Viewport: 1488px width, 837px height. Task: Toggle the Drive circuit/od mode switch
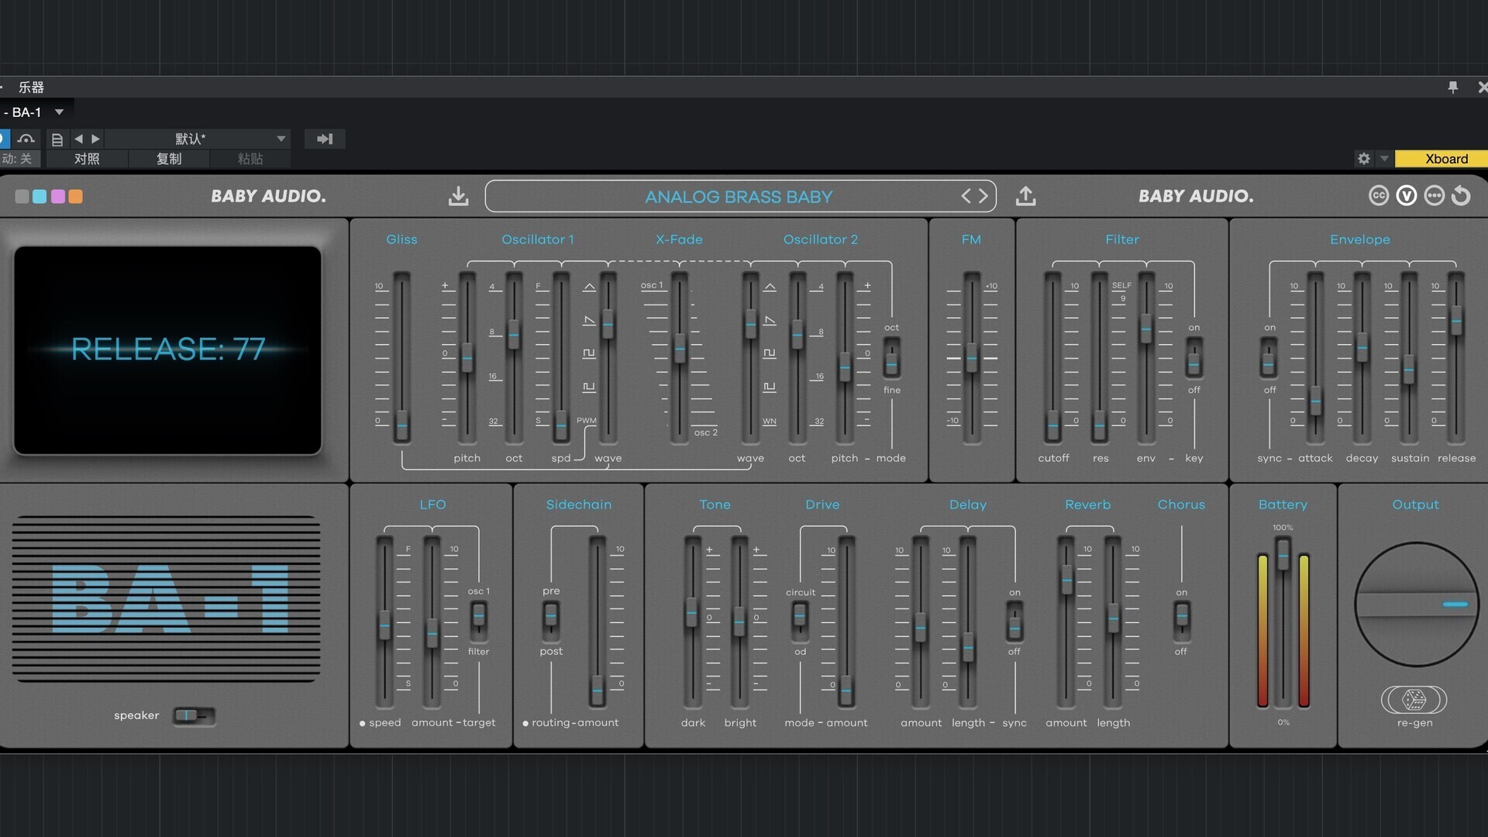(x=800, y=621)
